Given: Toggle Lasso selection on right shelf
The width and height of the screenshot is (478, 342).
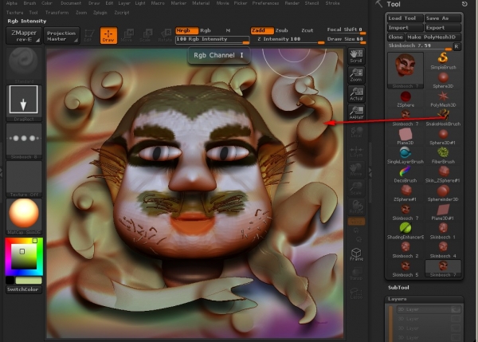Looking at the screenshot, I should (356, 293).
